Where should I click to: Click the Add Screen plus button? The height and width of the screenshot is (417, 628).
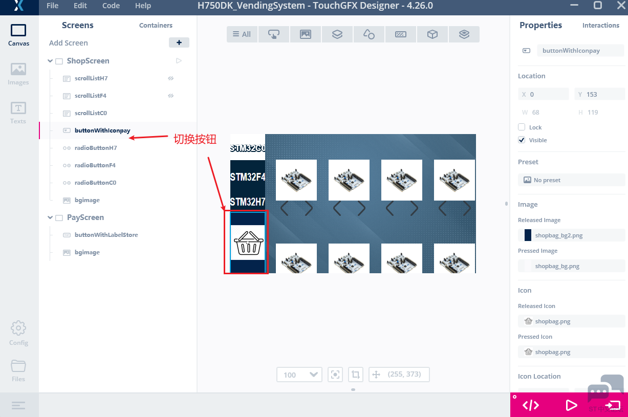tap(179, 43)
